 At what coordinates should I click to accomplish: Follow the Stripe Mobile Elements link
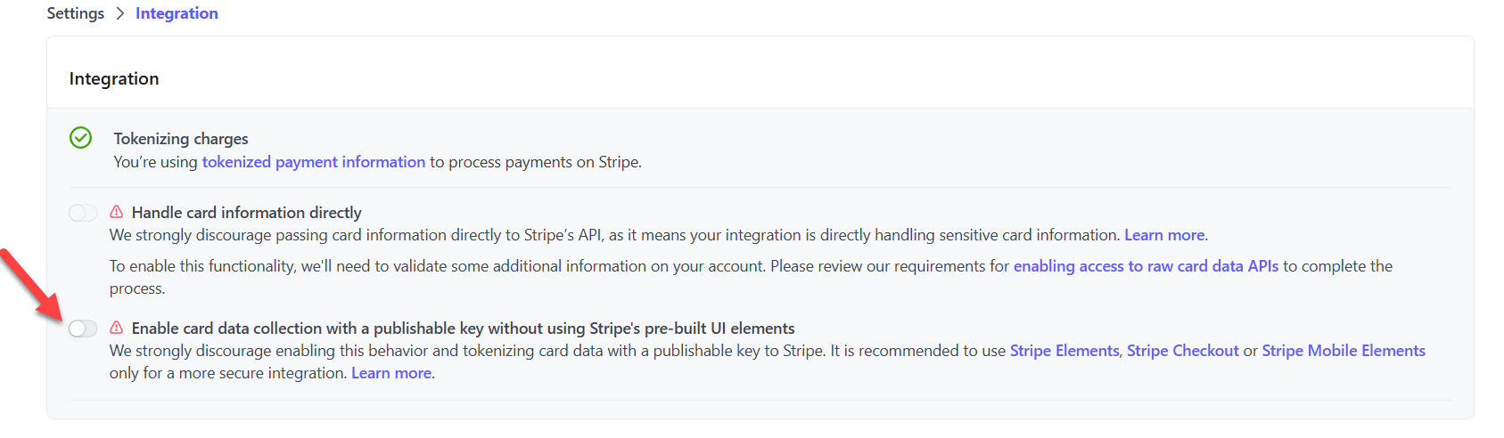pyautogui.click(x=1343, y=351)
